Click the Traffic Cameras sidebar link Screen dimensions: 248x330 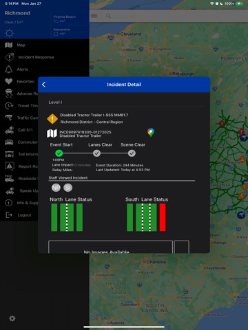point(28,118)
